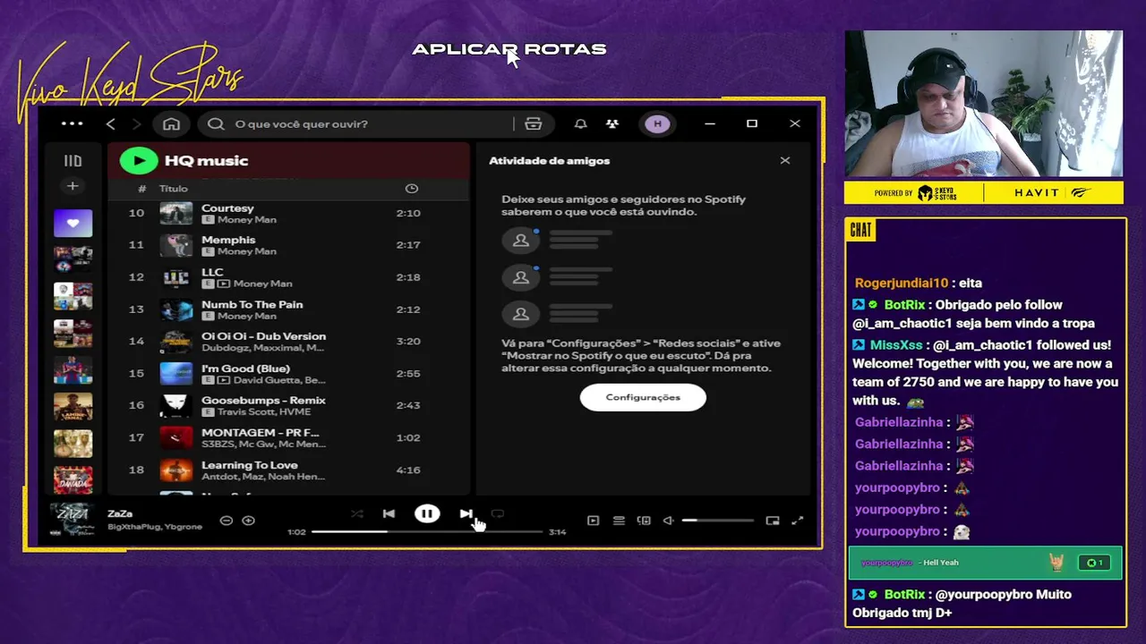1146x644 pixels.
Task: Enter full screen player mode
Action: [798, 521]
